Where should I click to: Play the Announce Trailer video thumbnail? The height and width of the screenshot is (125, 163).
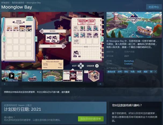[x=12, y=76]
